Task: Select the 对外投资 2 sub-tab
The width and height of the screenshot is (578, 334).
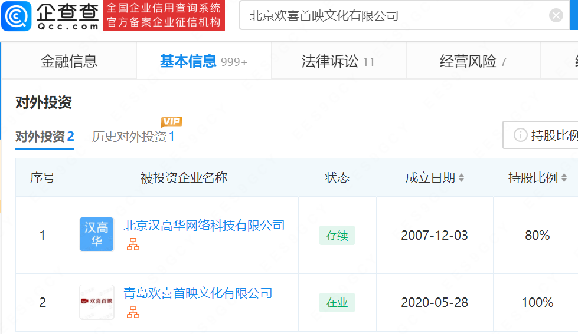Action: click(45, 137)
